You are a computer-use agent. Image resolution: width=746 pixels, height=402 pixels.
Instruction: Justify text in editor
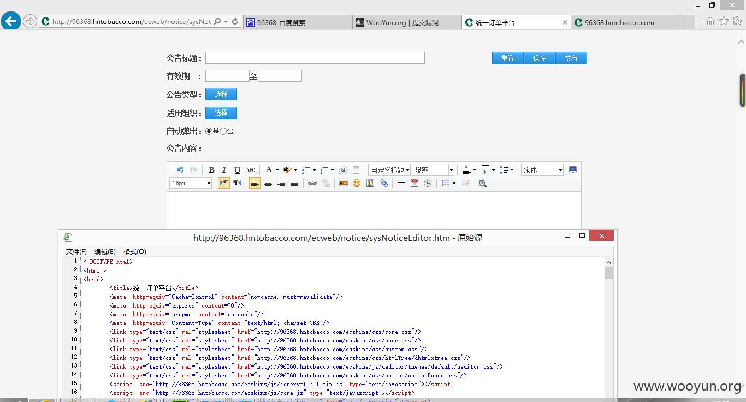tap(294, 183)
